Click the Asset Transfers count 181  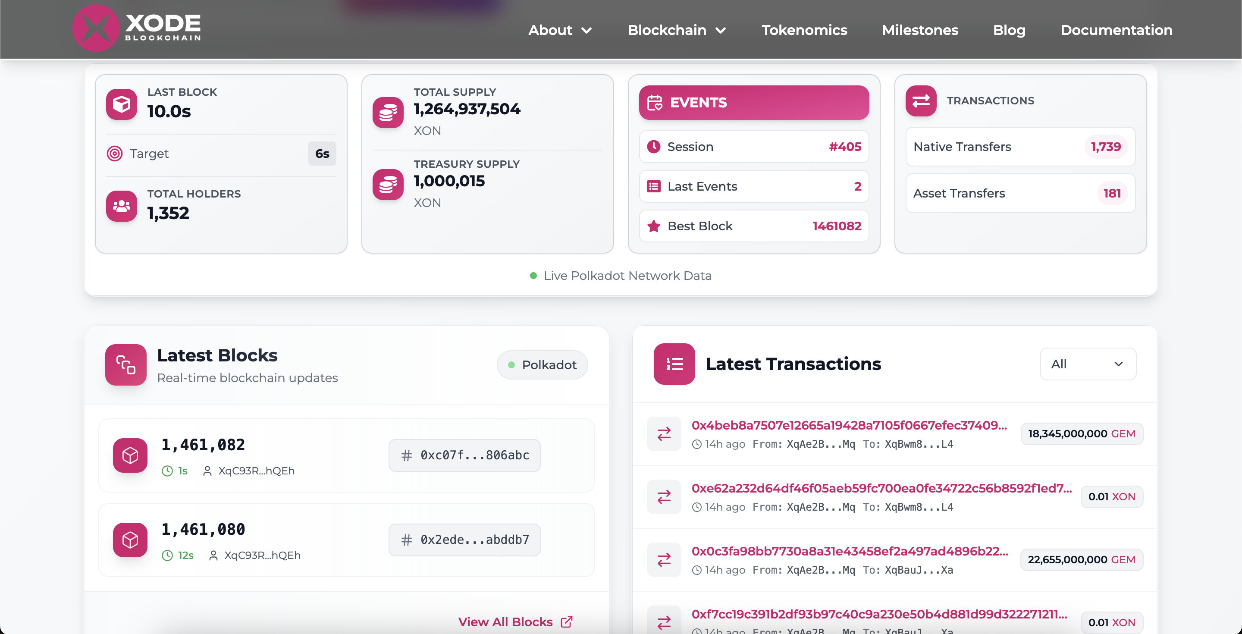point(1112,193)
